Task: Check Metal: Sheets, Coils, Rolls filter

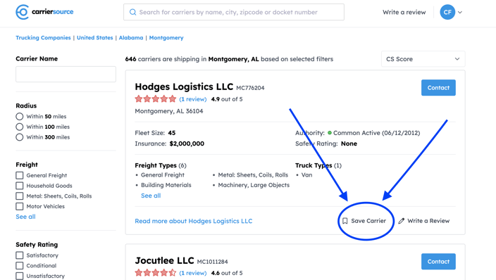Action: click(20, 196)
